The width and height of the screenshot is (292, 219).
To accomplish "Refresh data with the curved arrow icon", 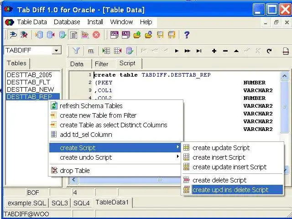I will (x=269, y=51).
